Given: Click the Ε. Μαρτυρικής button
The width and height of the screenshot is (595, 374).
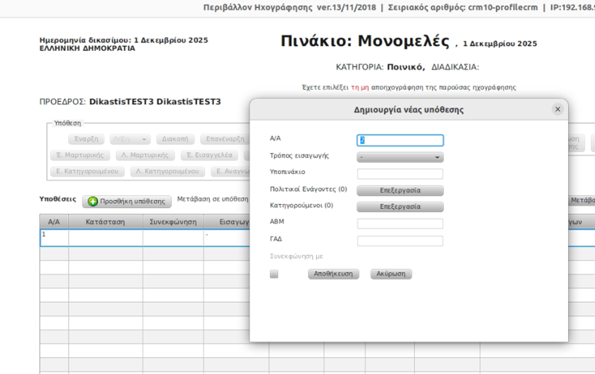Looking at the screenshot, I should [x=80, y=156].
